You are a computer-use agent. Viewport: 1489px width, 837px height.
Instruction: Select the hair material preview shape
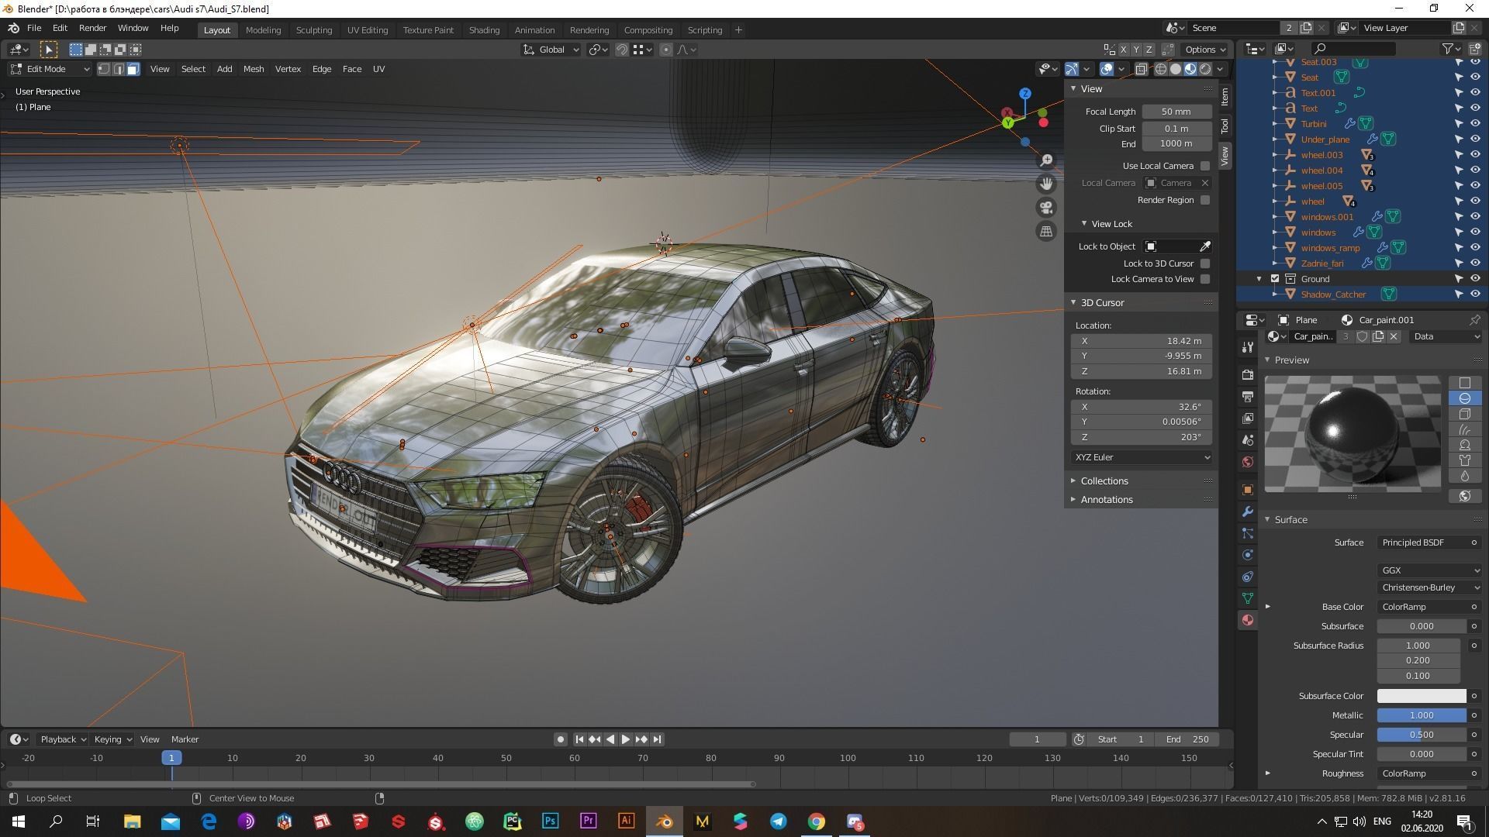pos(1465,429)
